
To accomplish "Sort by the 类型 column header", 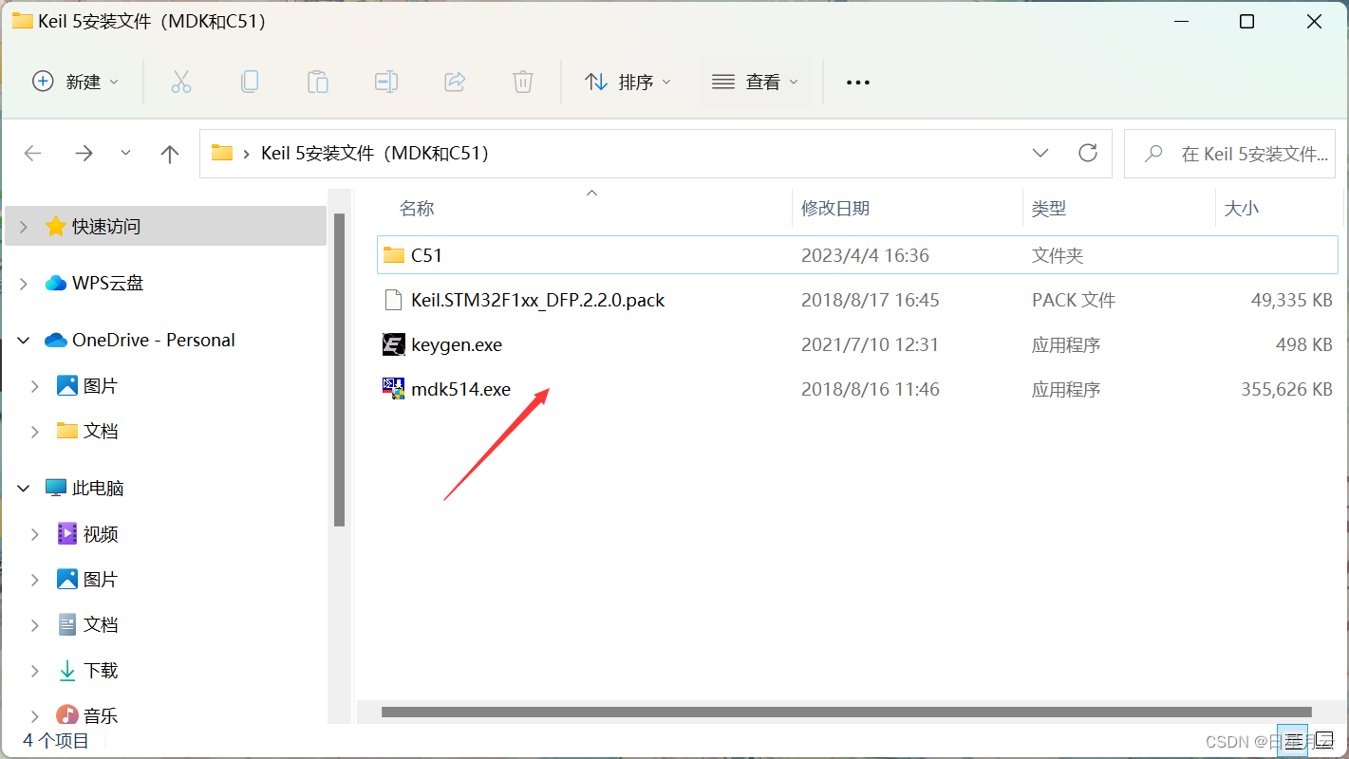I will pos(1049,208).
